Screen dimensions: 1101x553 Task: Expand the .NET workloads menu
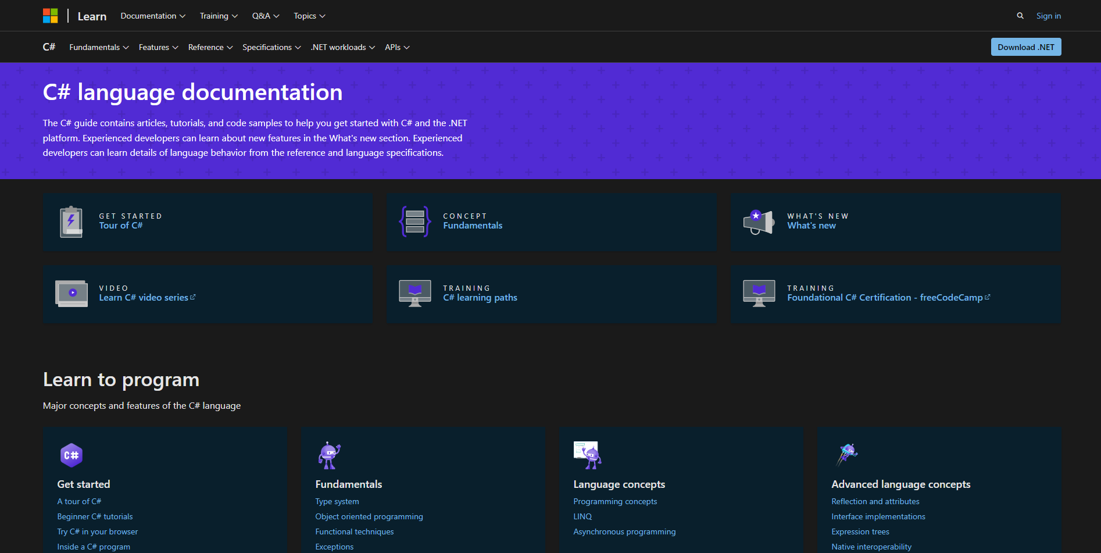[343, 47]
